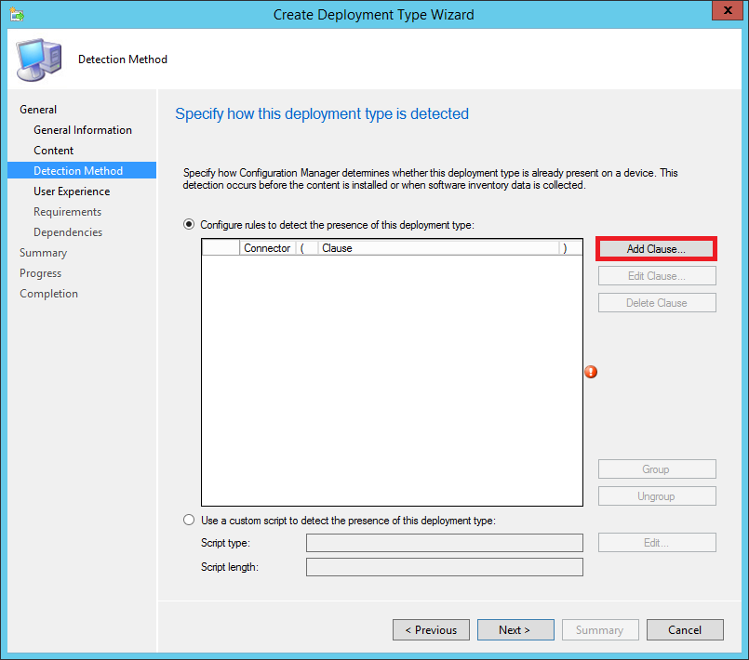Click the Requirements step in the sidebar
Viewport: 749px width, 660px height.
(x=68, y=212)
